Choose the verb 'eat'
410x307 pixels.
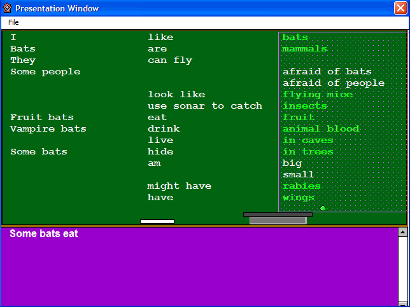[157, 118]
